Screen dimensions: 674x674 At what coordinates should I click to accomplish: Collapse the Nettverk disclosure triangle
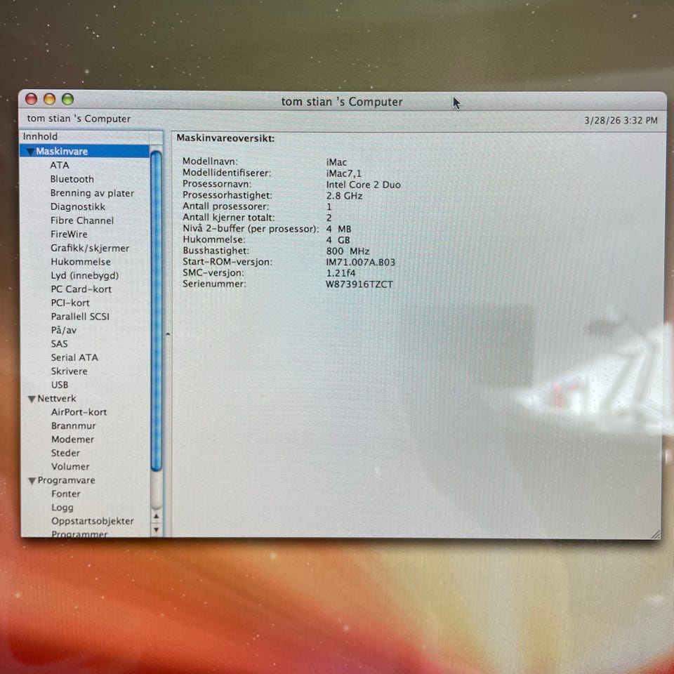(32, 399)
